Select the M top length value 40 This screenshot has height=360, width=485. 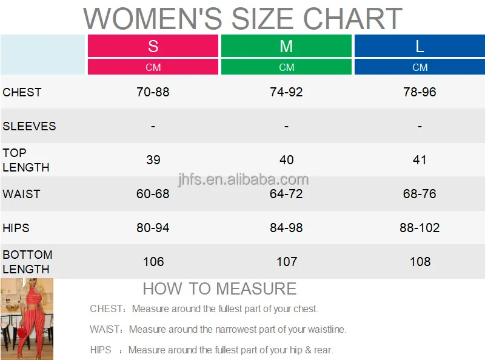click(286, 160)
